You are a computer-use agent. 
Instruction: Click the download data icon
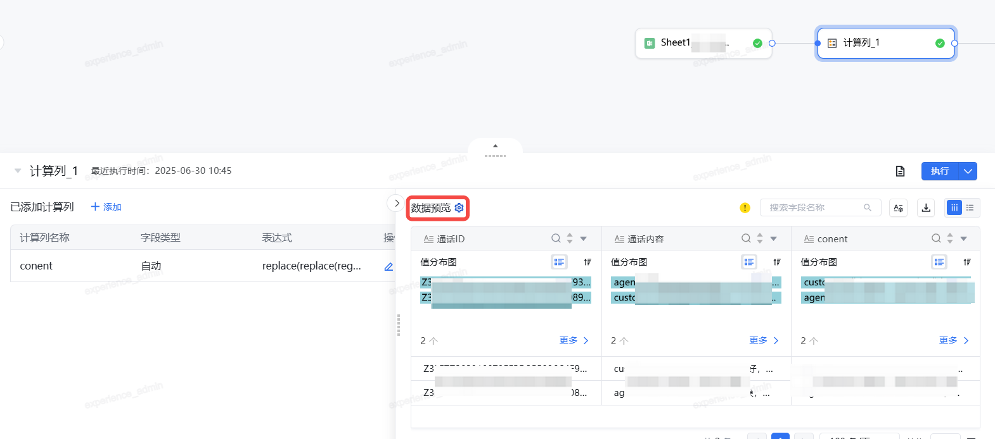coord(926,207)
